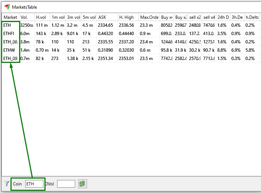Select the ETHFI market row
The height and width of the screenshot is (193, 261).
coord(10,34)
